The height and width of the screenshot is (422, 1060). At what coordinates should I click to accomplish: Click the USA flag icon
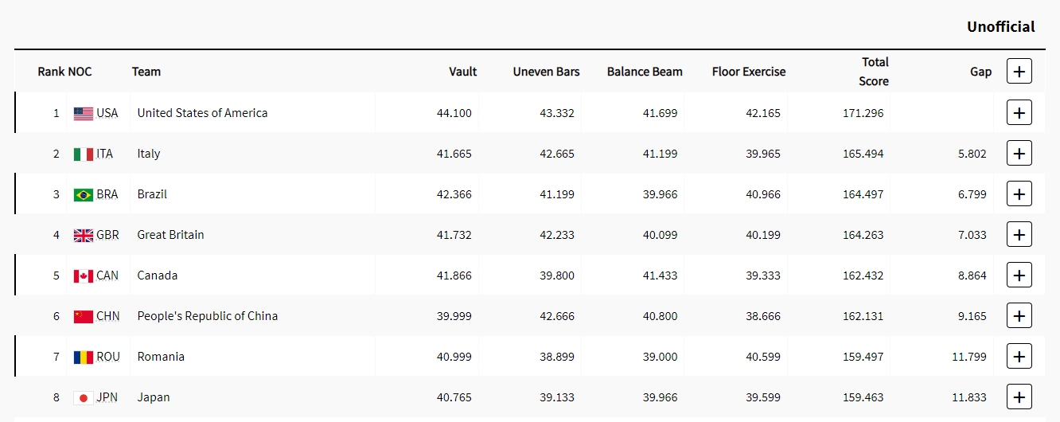[84, 114]
